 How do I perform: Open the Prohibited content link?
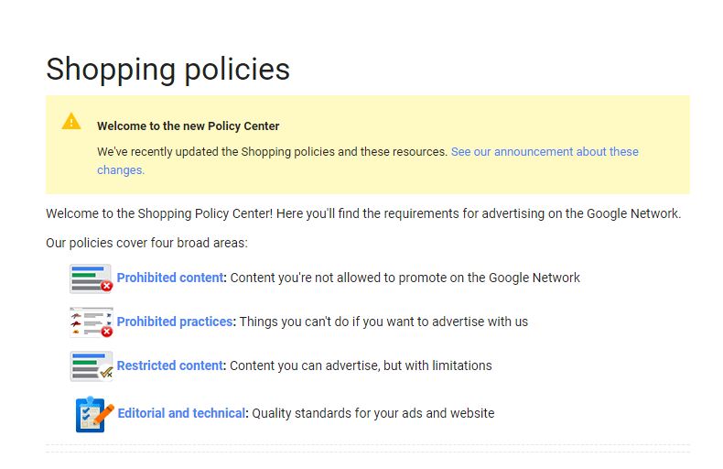pos(170,278)
